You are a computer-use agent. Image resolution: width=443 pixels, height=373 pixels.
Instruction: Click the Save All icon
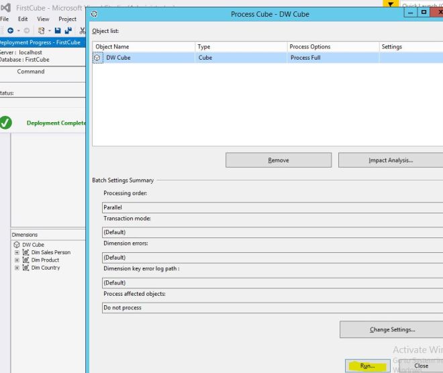(68, 31)
